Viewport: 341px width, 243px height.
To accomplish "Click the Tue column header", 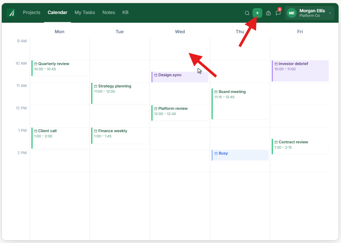I will pyautogui.click(x=120, y=31).
